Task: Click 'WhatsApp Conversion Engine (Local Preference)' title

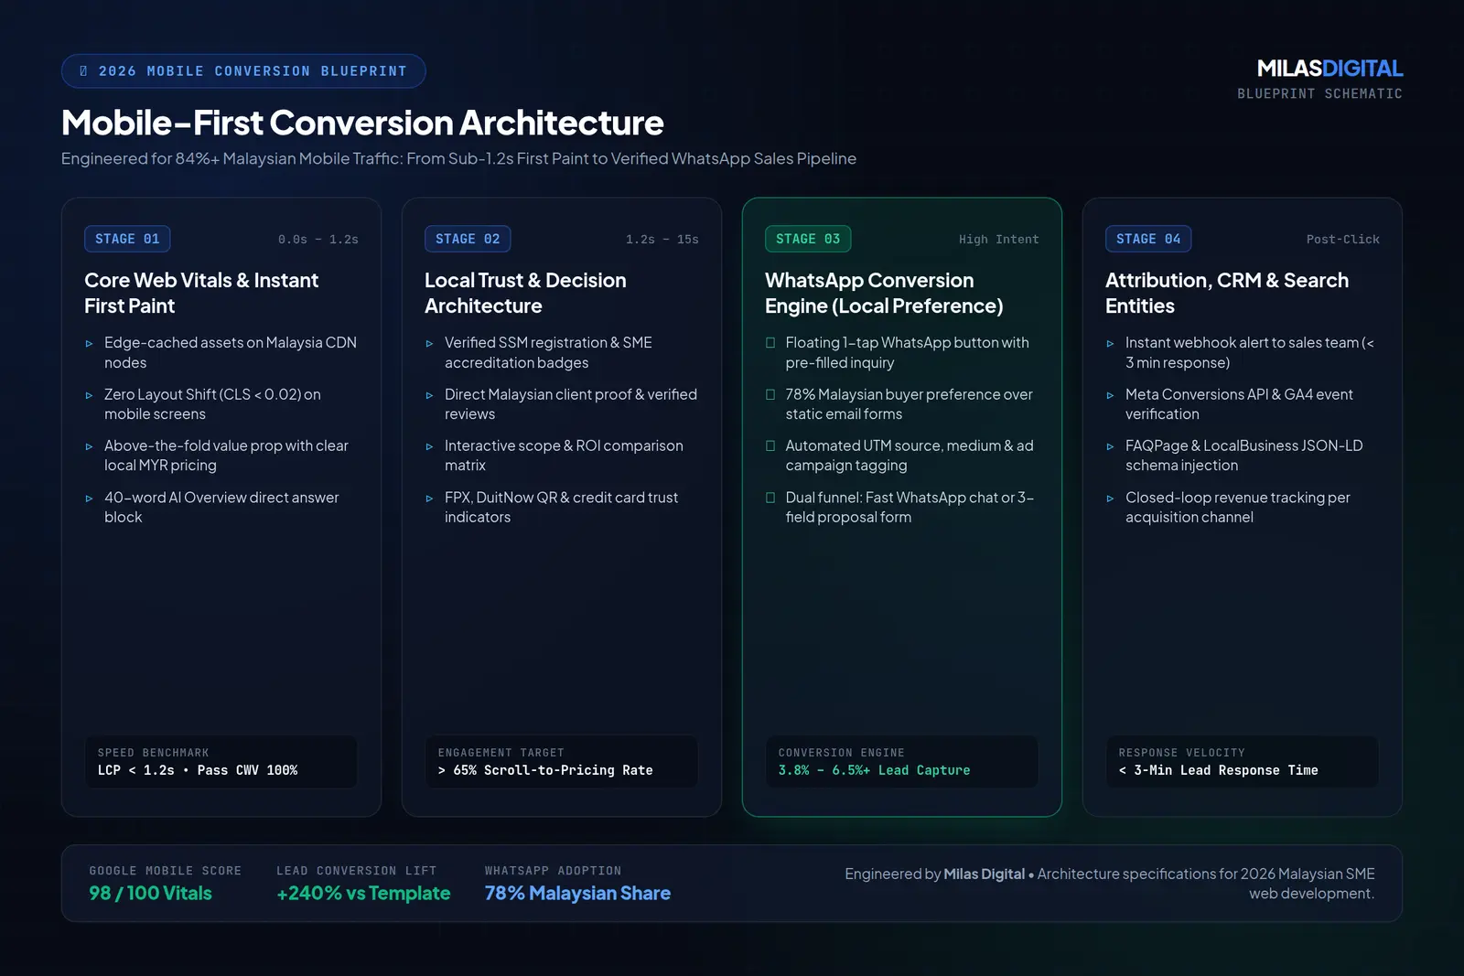Action: click(884, 293)
